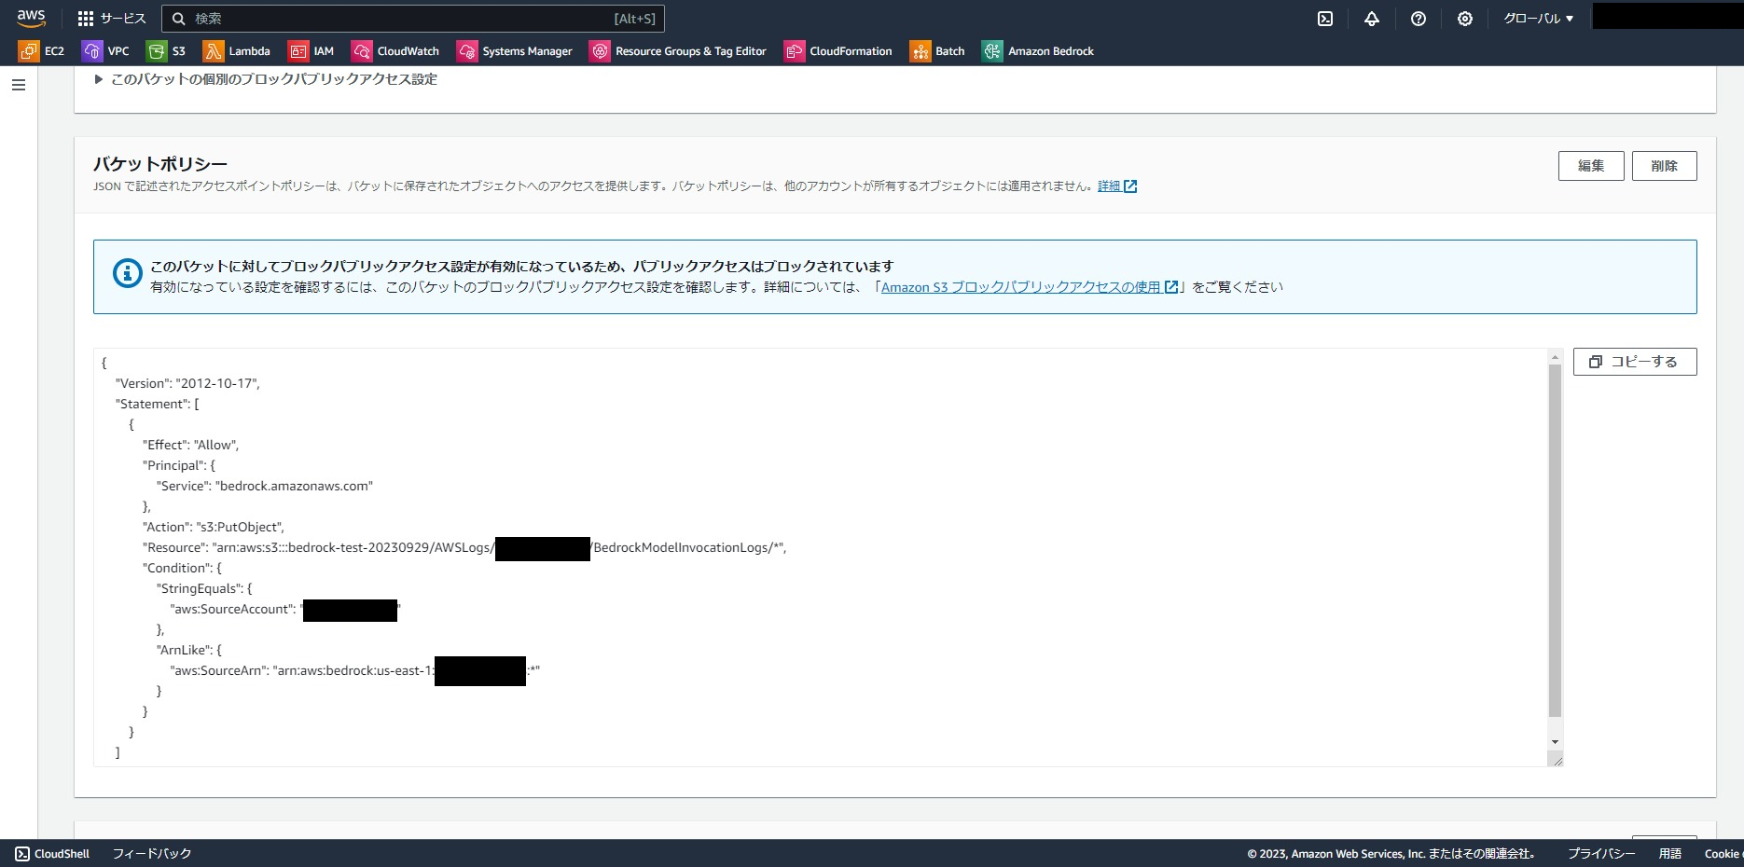This screenshot has height=867, width=1744.
Task: Expand このバケットの個別のブロックパブリックアクセス設定
Action: (x=266, y=79)
